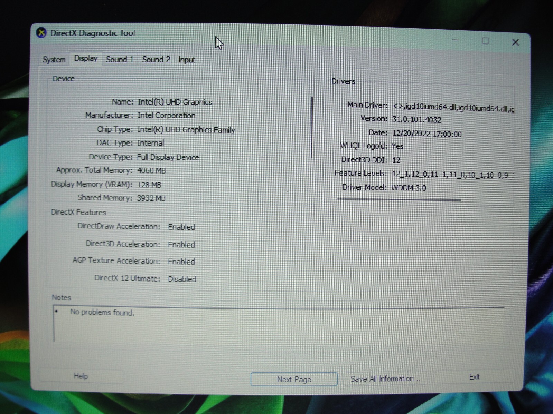The image size is (553, 414).
Task: Click the Exit button
Action: pos(474,377)
